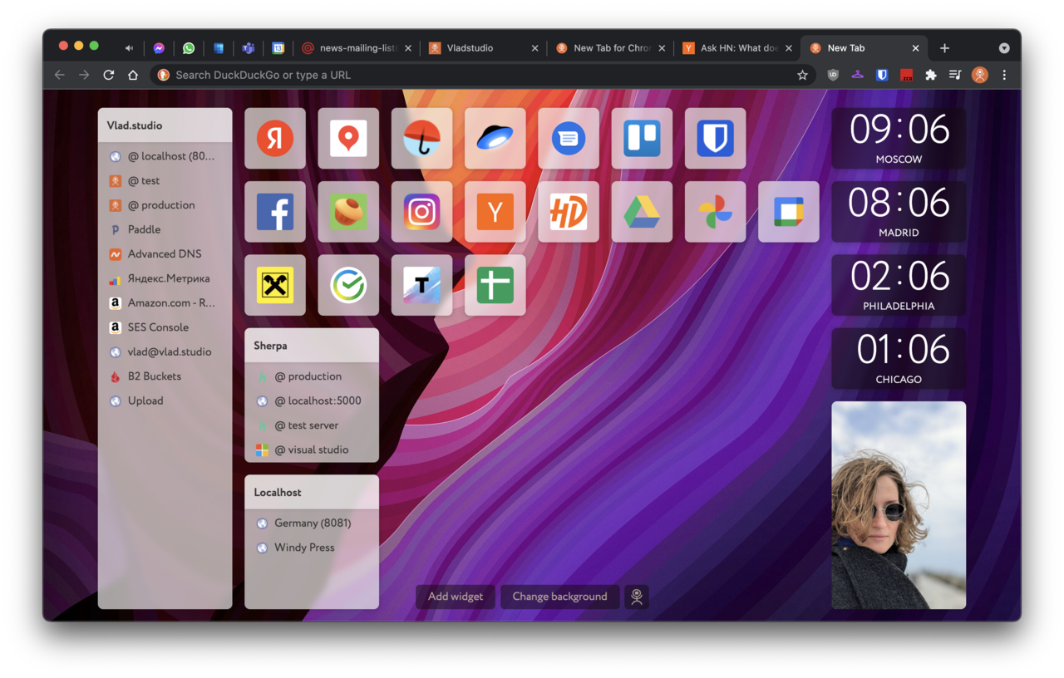Open the cupcake icon tile
The height and width of the screenshot is (678, 1064).
pos(348,212)
